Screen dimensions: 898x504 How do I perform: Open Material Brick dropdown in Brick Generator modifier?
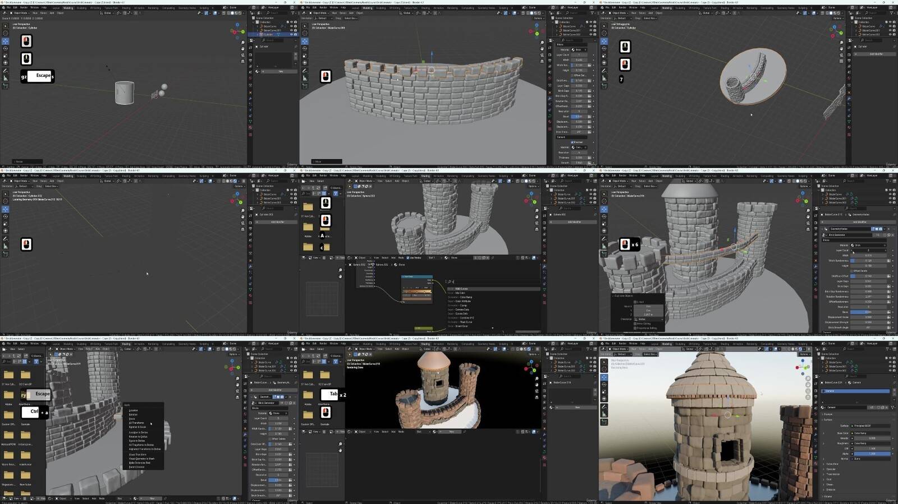(868, 245)
